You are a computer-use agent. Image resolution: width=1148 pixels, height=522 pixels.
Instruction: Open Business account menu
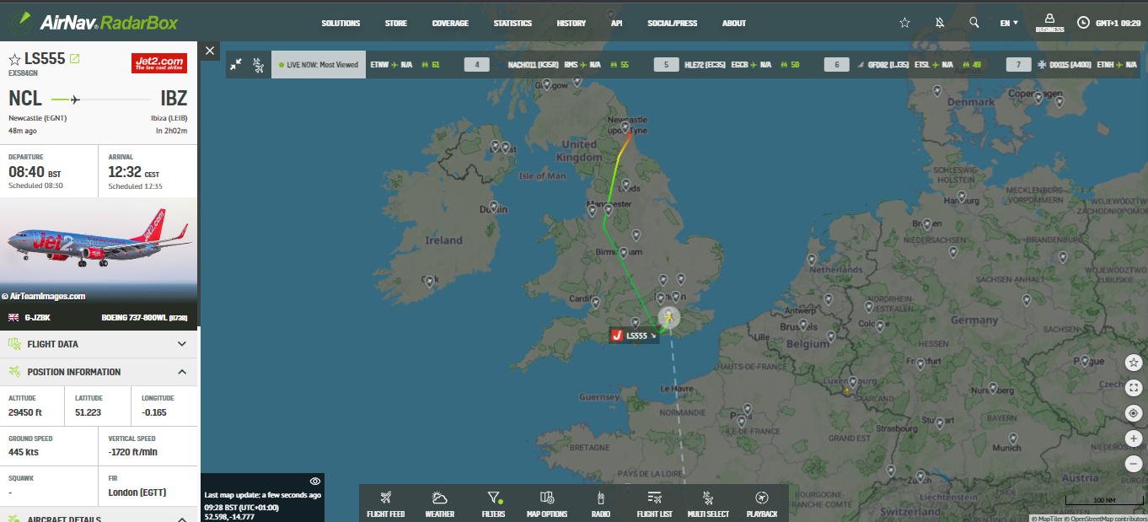1049,23
